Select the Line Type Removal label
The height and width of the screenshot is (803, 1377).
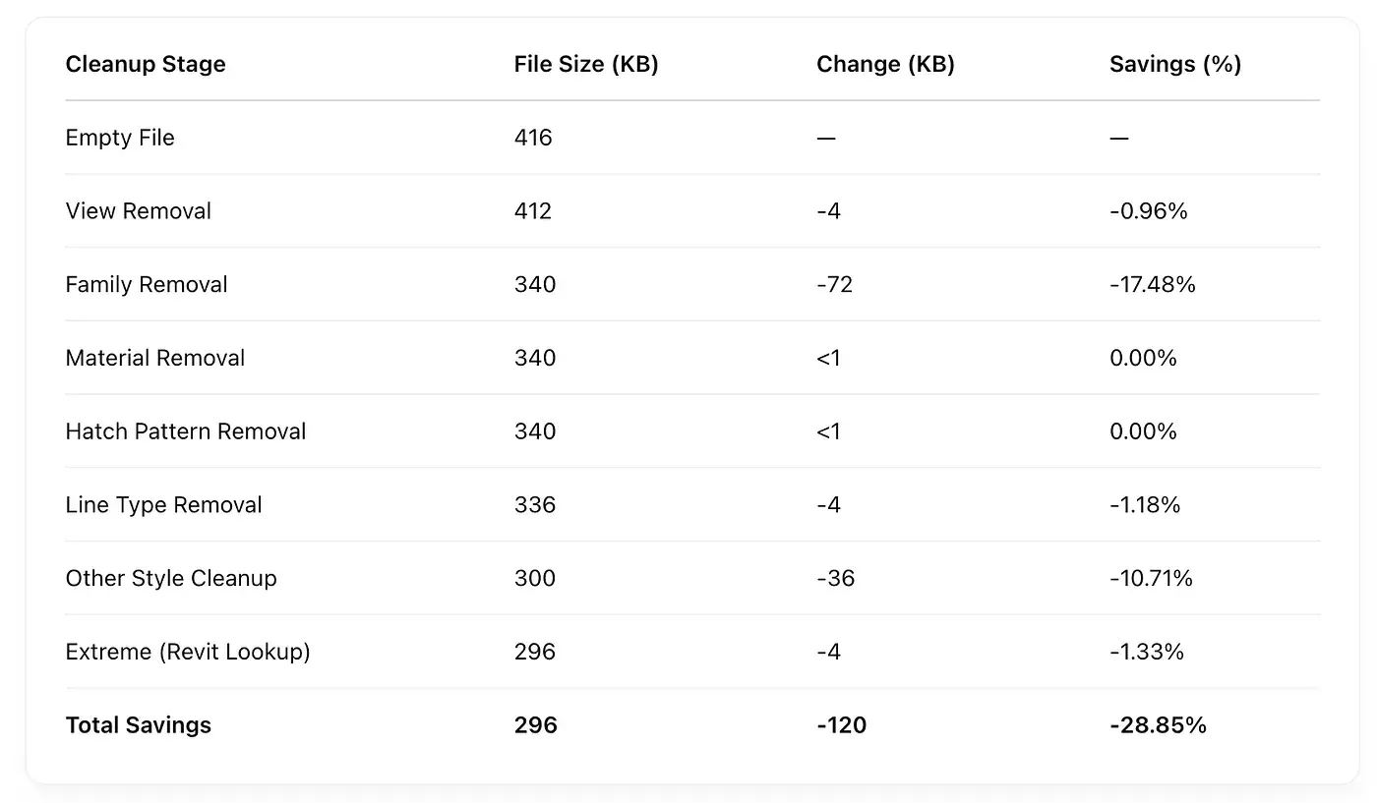pos(164,505)
